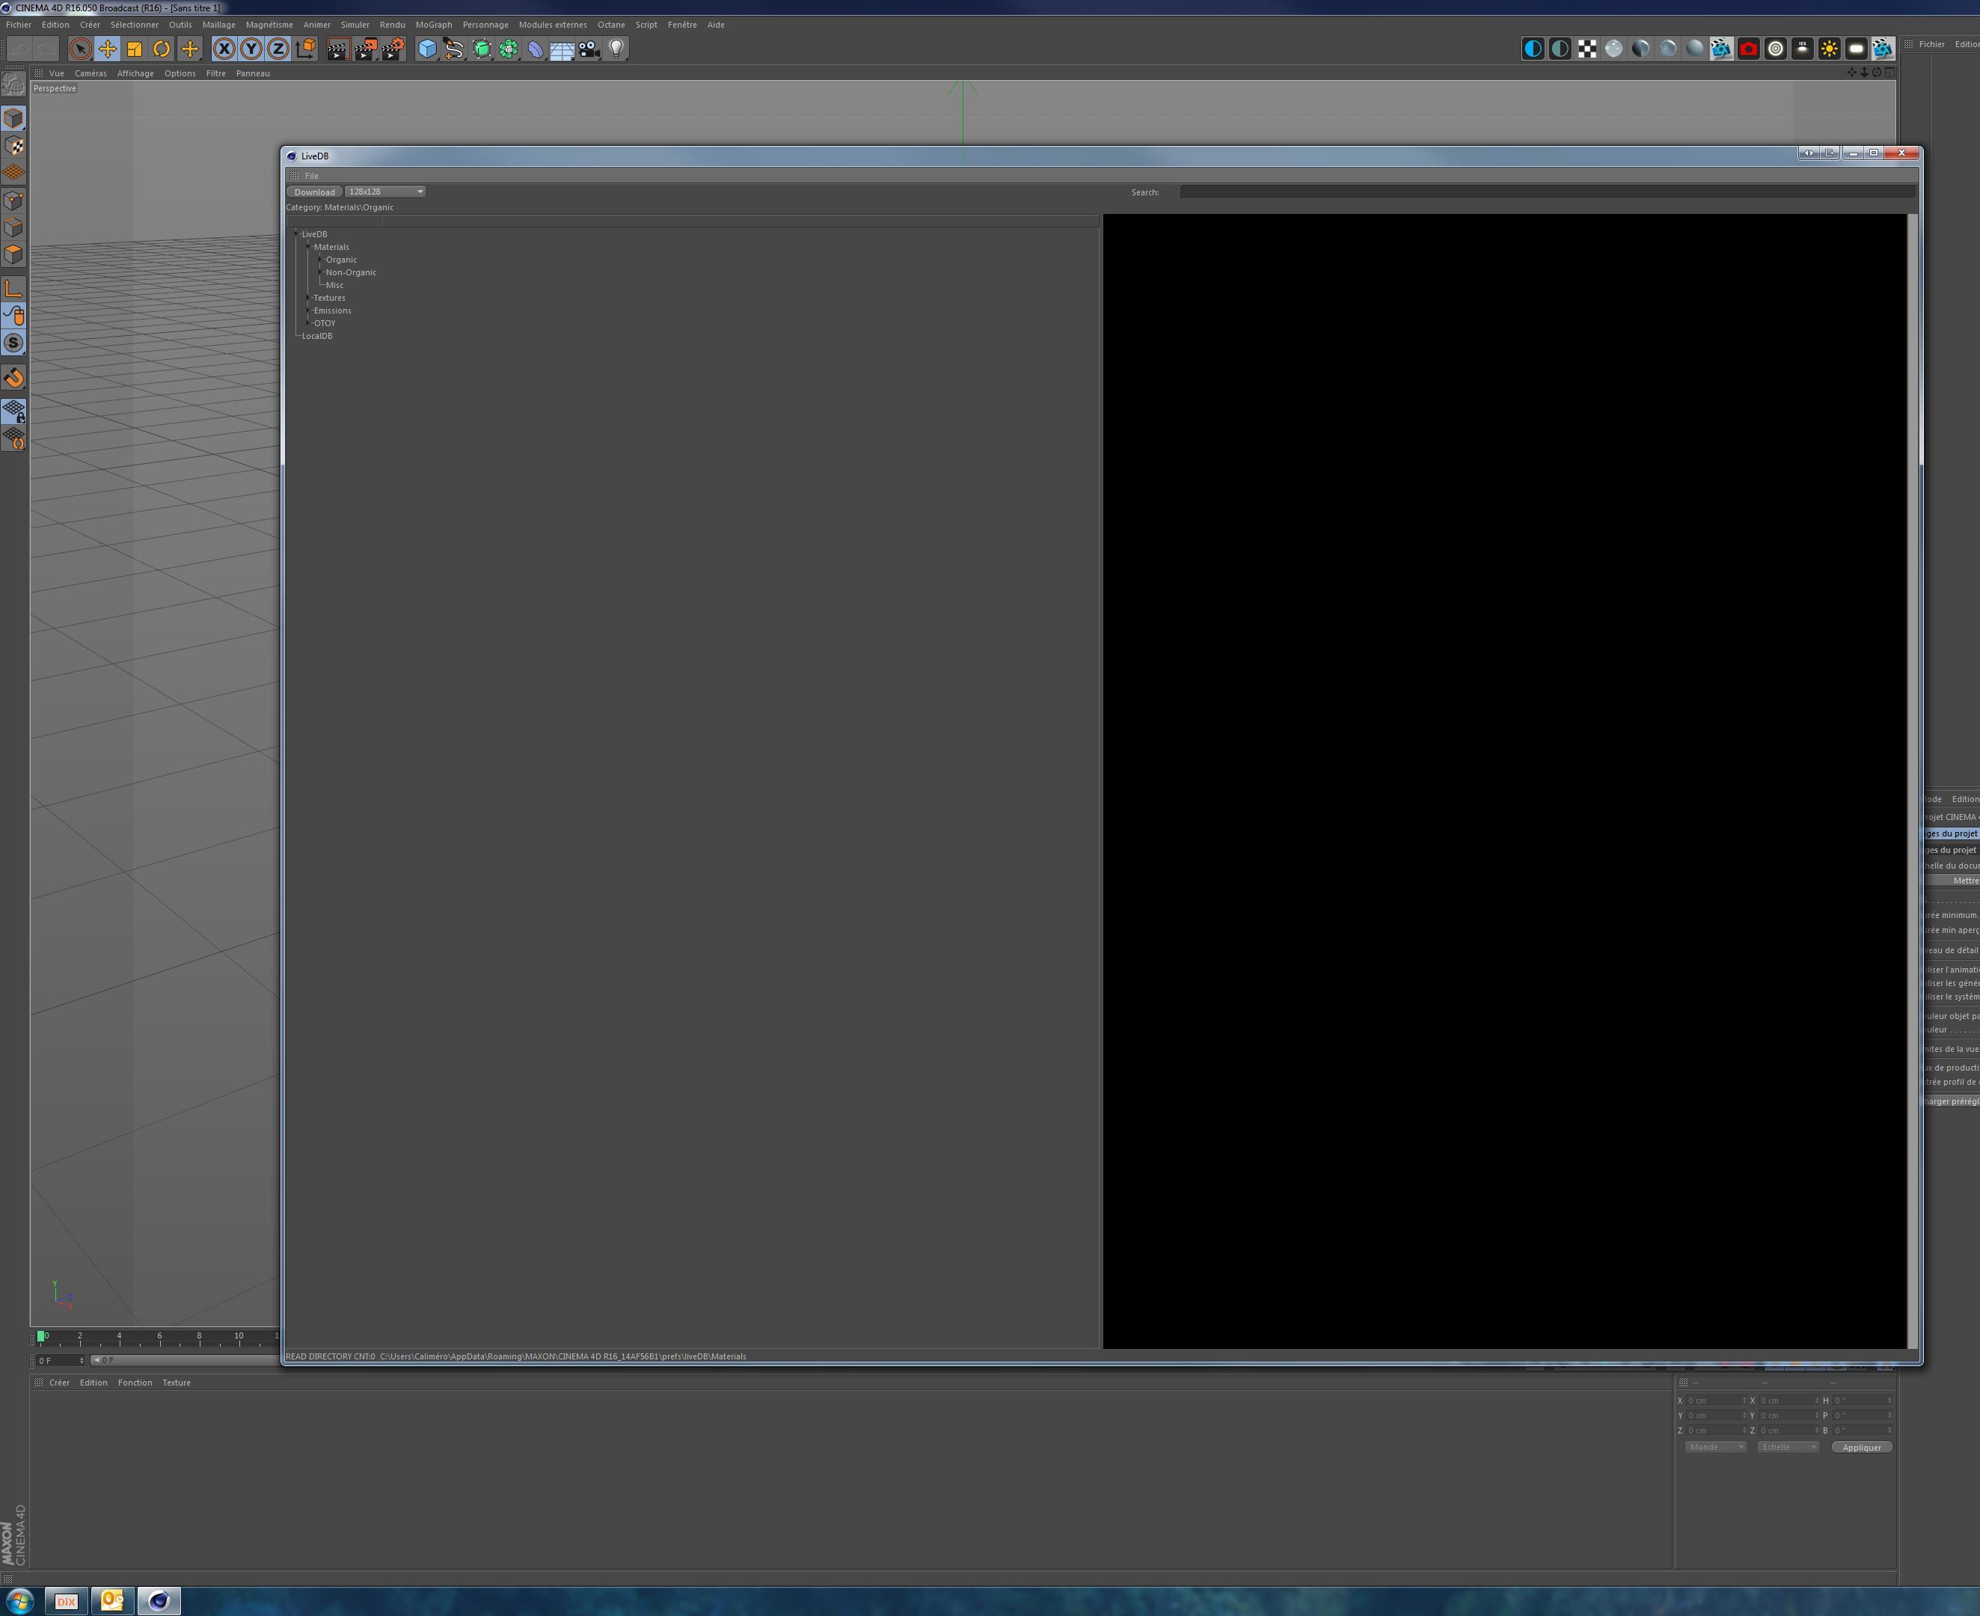Click the LiveDB Search field
This screenshot has height=1616, width=1980.
point(1545,192)
